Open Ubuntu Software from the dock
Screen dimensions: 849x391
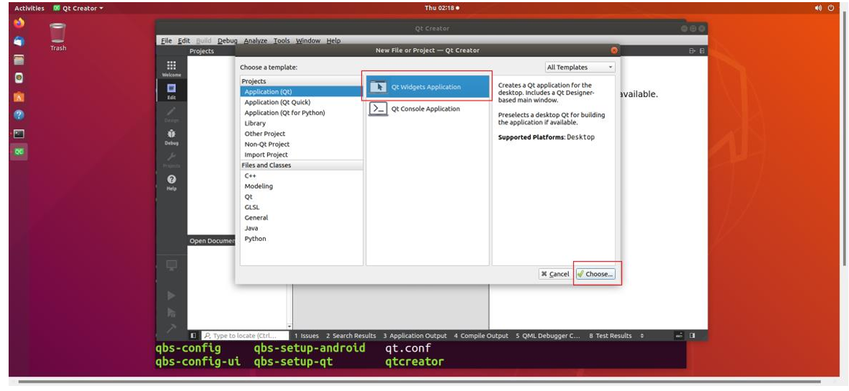click(x=19, y=98)
